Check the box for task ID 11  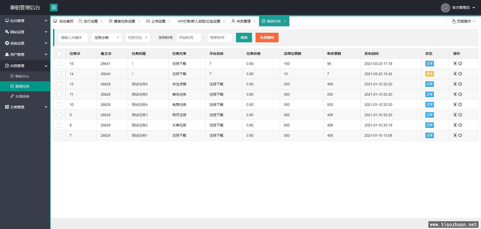click(x=59, y=95)
